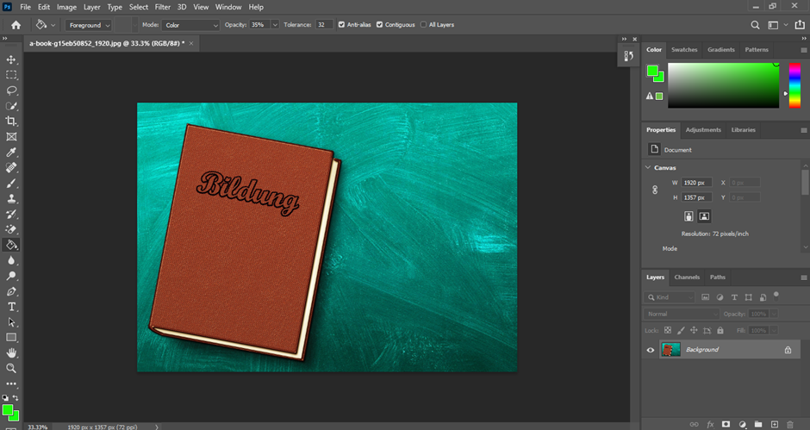Toggle the pixel layers filter
This screenshot has height=430, width=810.
tap(705, 297)
